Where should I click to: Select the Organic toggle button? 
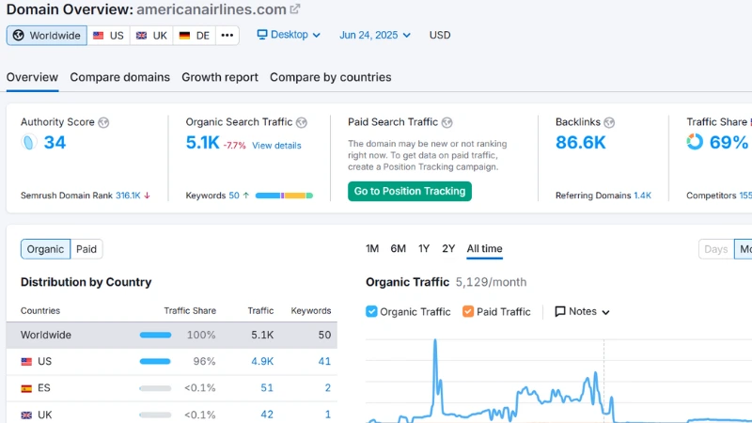[x=45, y=249]
